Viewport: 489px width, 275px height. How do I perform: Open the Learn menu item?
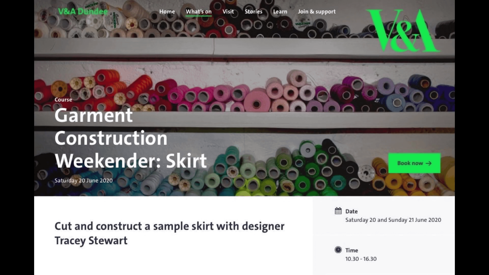click(280, 11)
